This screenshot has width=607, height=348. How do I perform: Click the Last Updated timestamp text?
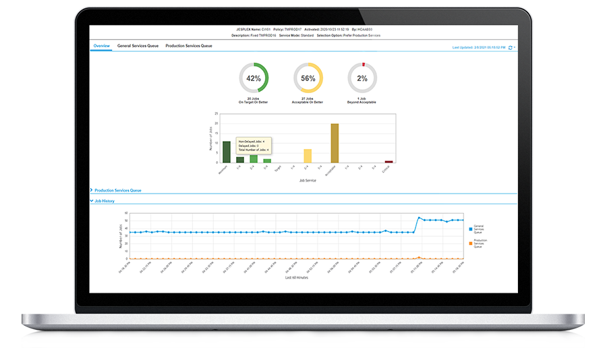pyautogui.click(x=479, y=48)
